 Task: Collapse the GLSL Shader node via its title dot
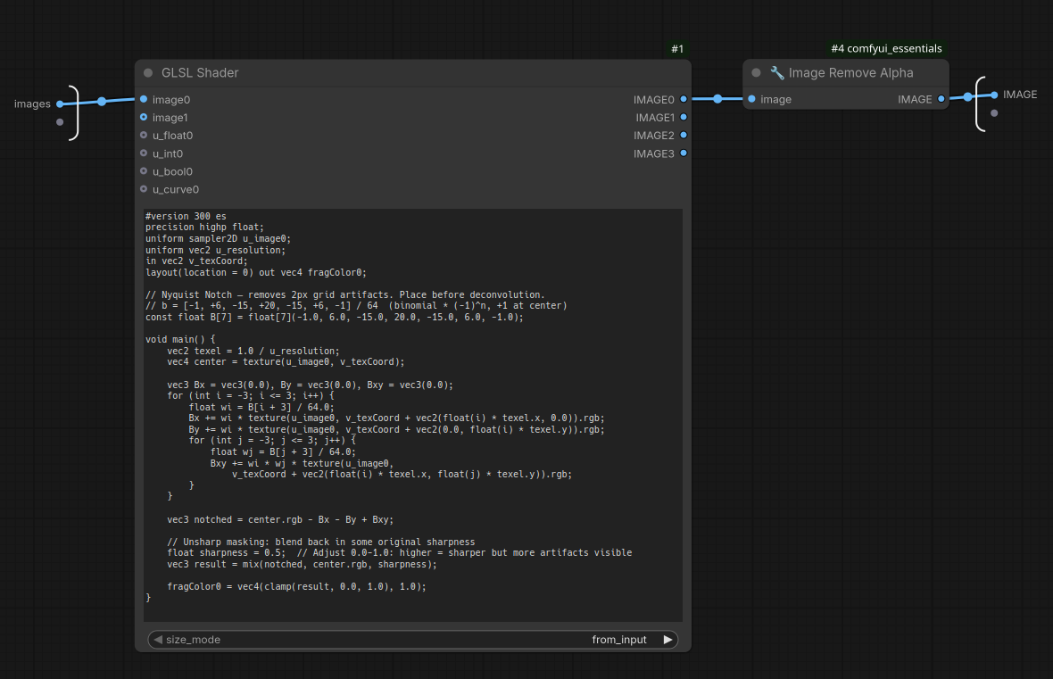tap(148, 72)
